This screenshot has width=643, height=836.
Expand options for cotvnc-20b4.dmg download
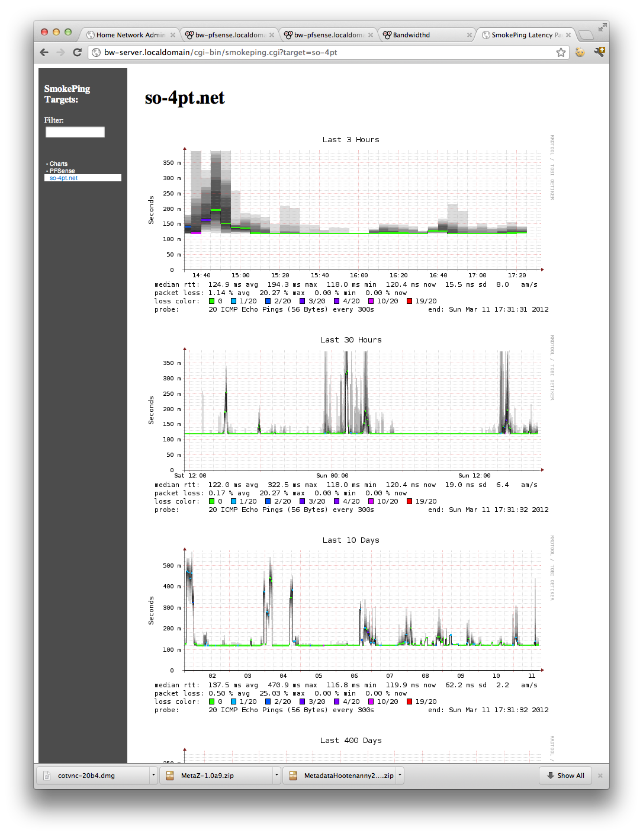pos(153,775)
